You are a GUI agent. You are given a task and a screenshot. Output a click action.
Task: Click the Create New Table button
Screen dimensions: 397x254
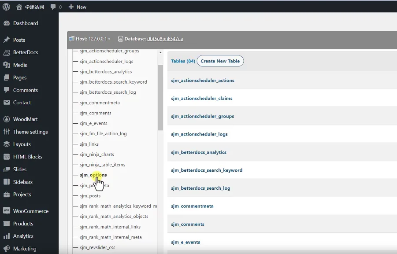tap(220, 61)
